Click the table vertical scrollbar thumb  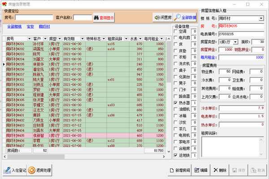click(169, 62)
